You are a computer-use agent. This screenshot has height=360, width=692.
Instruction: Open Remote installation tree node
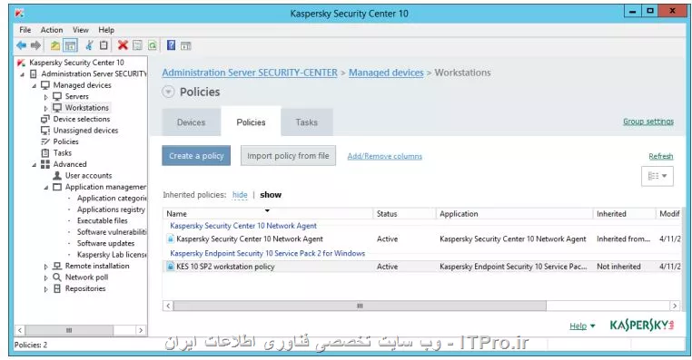point(97,266)
